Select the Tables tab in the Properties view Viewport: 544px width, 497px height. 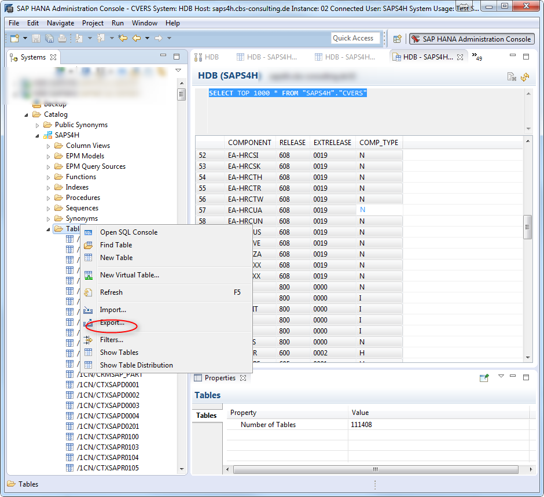[x=207, y=416]
